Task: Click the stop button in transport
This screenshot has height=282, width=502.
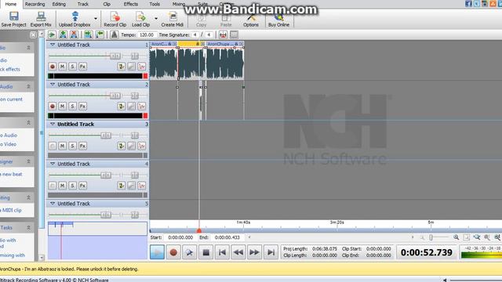Action: [206, 252]
